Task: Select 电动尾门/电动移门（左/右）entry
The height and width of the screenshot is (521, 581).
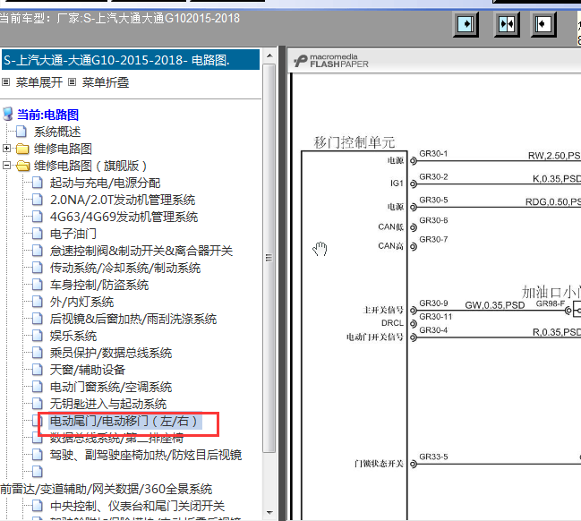Action: (125, 422)
